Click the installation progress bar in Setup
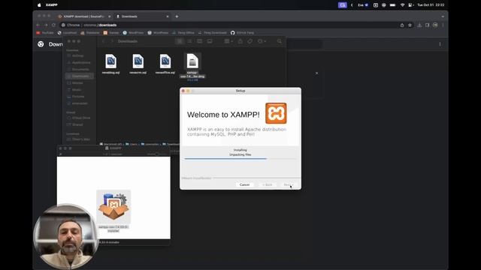Screen dimensions: 481x270 point(240,158)
